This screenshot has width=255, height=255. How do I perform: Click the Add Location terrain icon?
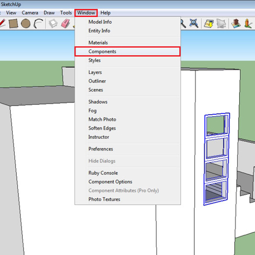tap(236, 23)
